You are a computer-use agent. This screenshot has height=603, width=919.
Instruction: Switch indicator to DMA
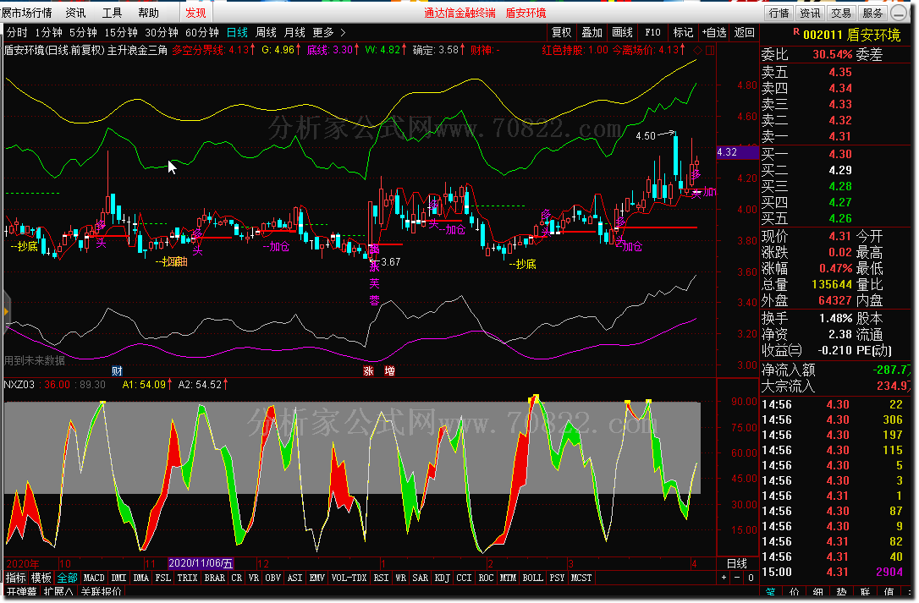coord(141,578)
